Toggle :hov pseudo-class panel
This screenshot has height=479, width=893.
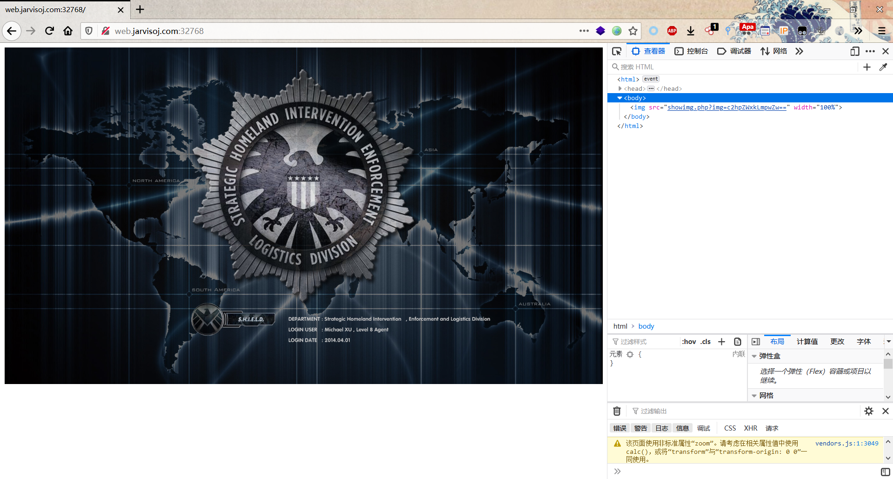click(x=689, y=342)
